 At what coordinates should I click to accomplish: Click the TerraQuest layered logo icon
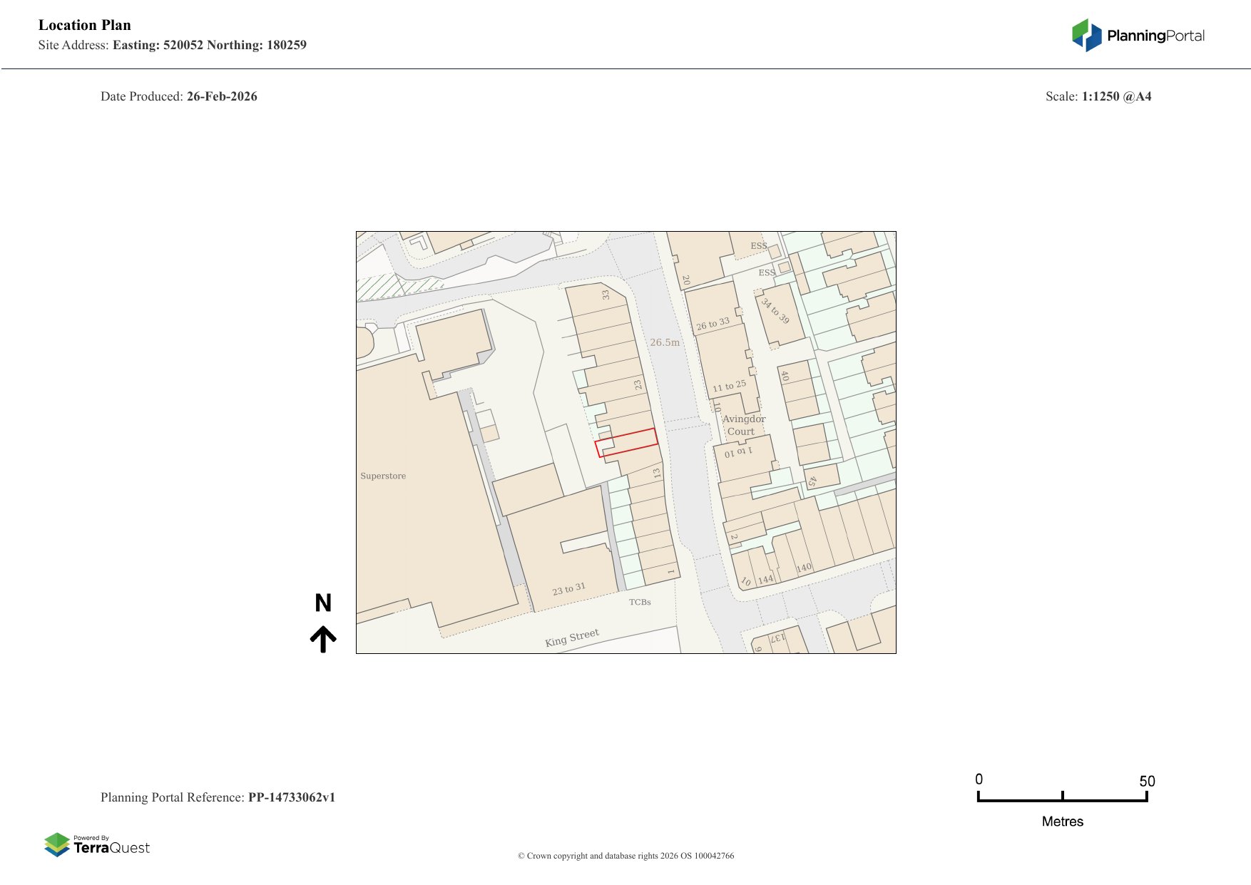point(57,845)
